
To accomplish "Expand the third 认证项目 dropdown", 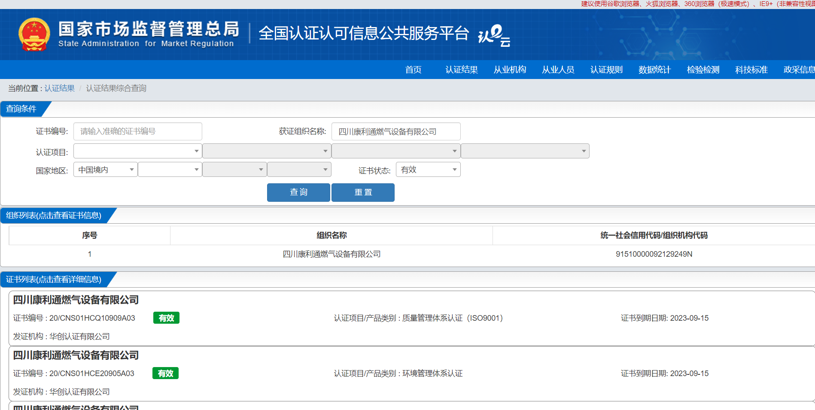I will click(396, 151).
